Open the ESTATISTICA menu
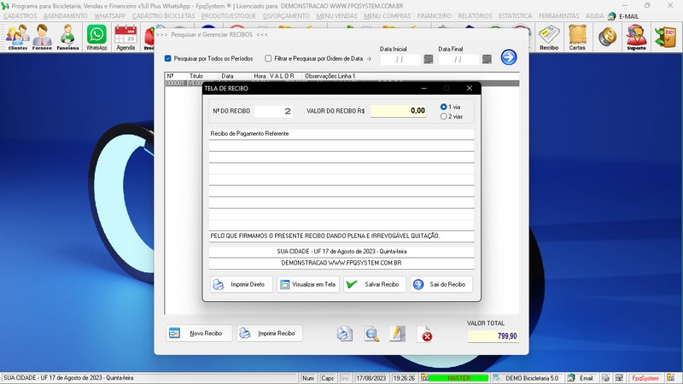683x384 pixels. pyautogui.click(x=516, y=16)
